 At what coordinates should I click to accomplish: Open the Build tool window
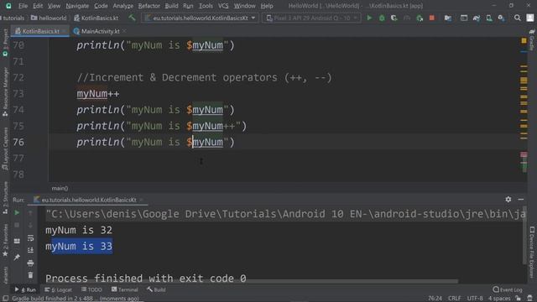click(x=156, y=289)
